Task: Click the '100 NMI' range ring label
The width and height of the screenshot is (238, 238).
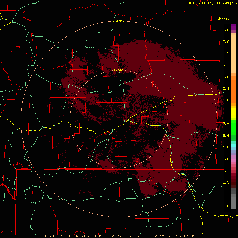Action: [119, 21]
